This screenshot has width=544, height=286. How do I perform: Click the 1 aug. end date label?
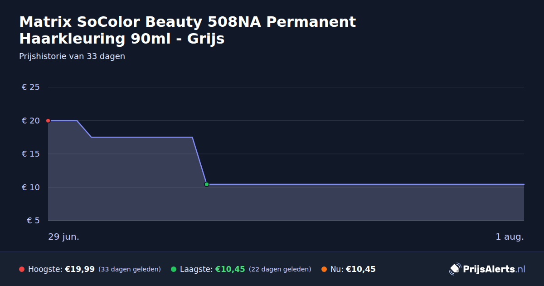(510, 237)
